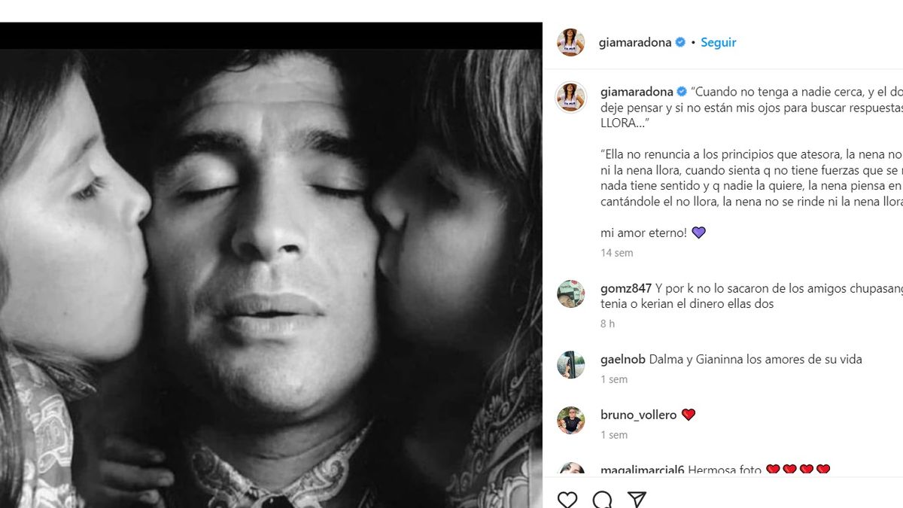Follow the account with the Seguir button

(718, 43)
